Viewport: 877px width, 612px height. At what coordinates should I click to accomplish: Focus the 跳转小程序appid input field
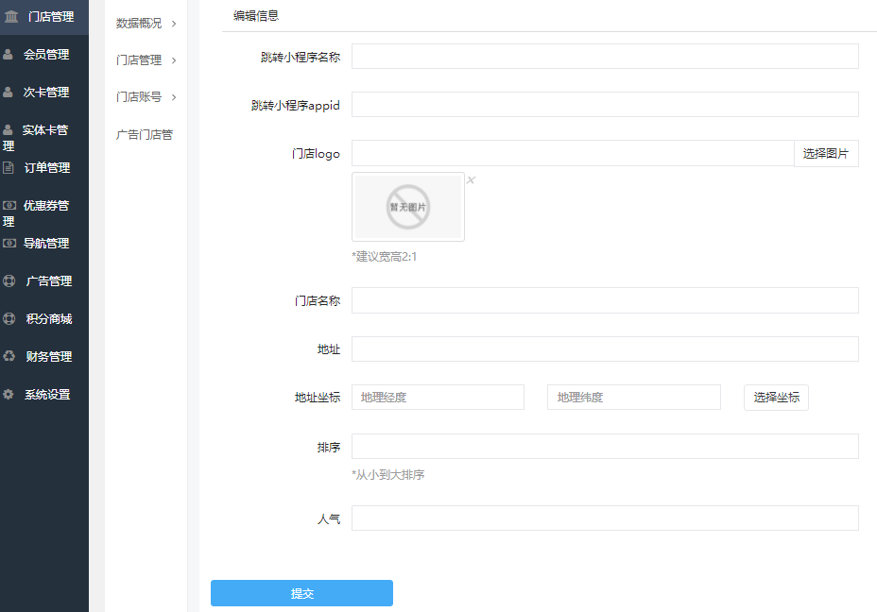coord(605,105)
